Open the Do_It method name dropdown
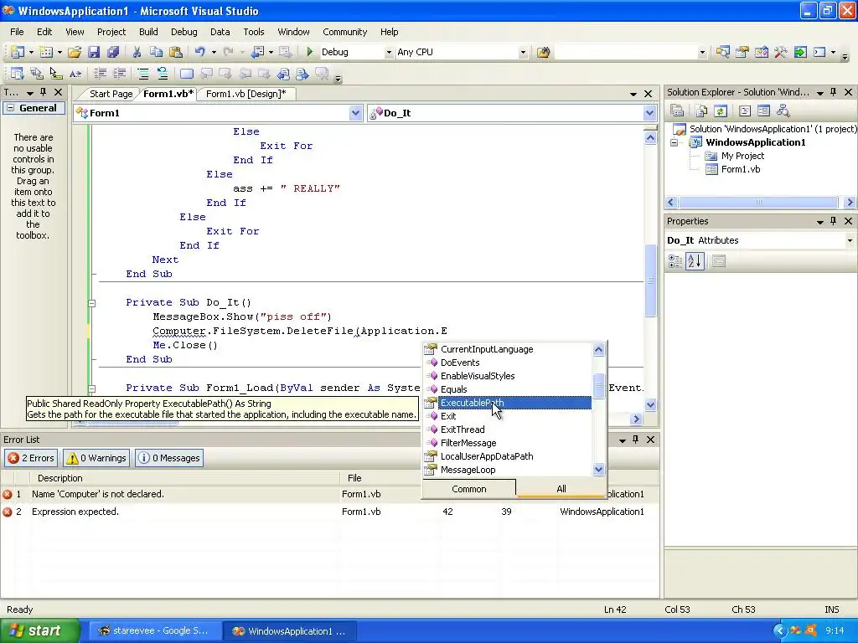This screenshot has height=643, width=858. coord(649,113)
